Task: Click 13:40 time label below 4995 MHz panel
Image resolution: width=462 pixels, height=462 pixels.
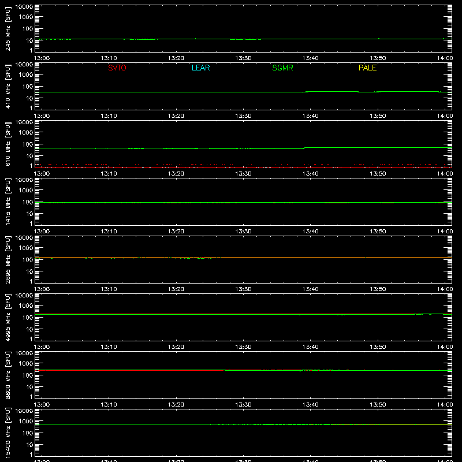Action: tap(310, 347)
